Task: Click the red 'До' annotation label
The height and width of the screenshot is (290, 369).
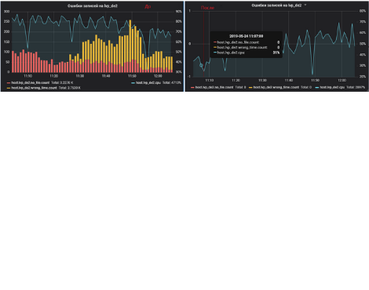Action: pyautogui.click(x=148, y=7)
